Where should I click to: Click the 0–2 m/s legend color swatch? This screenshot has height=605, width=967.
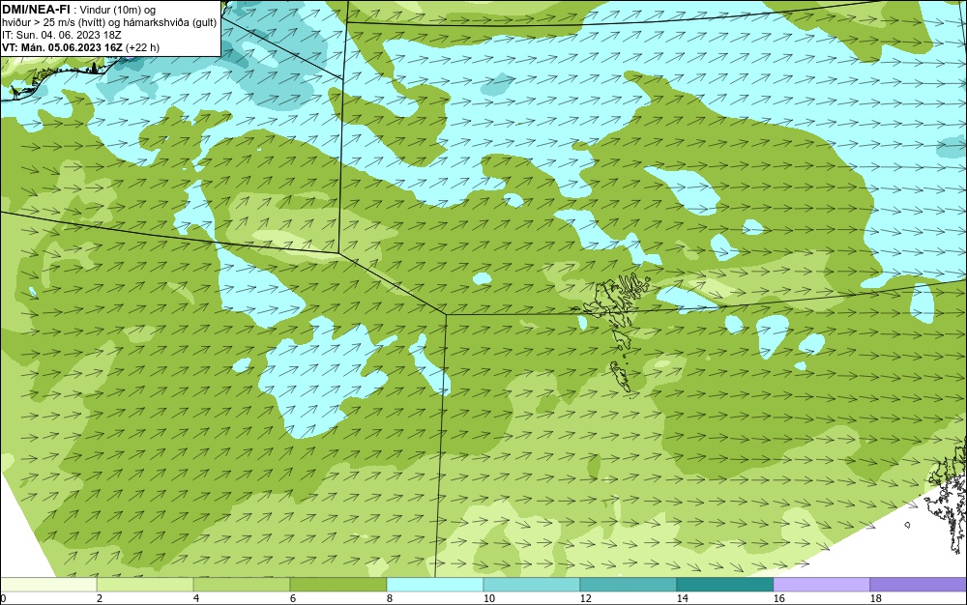point(48,584)
